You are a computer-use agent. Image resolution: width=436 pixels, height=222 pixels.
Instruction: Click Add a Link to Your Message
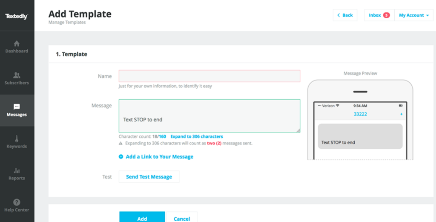[159, 157]
